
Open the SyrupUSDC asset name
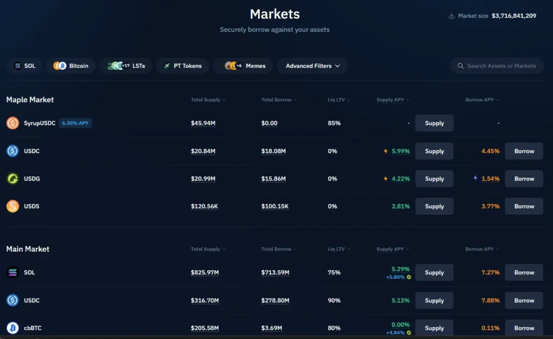[39, 123]
